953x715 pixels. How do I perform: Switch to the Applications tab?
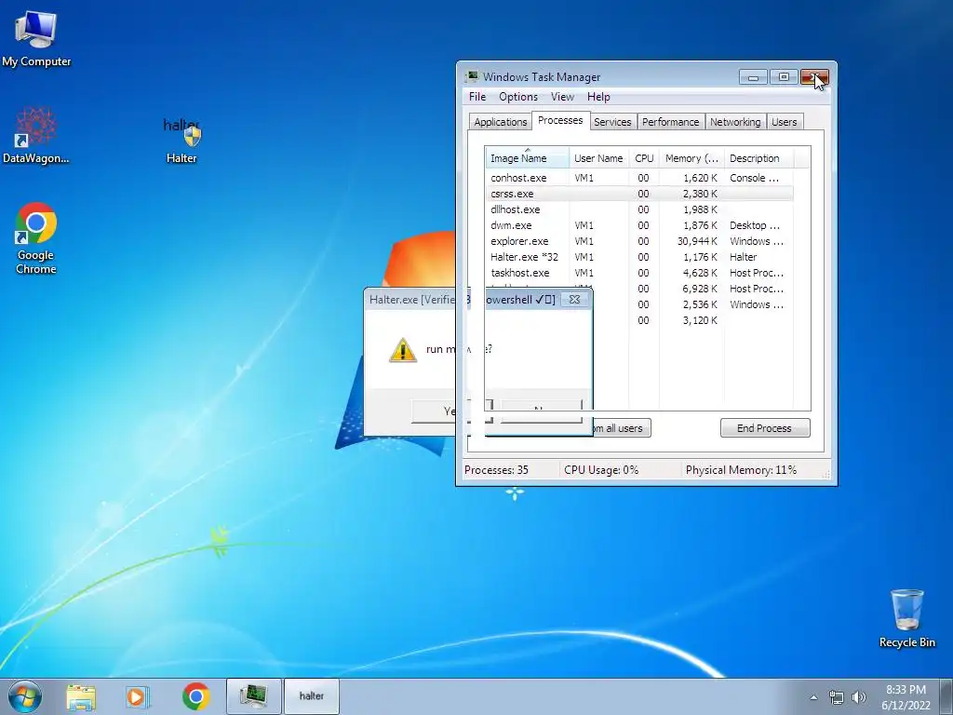pos(500,122)
